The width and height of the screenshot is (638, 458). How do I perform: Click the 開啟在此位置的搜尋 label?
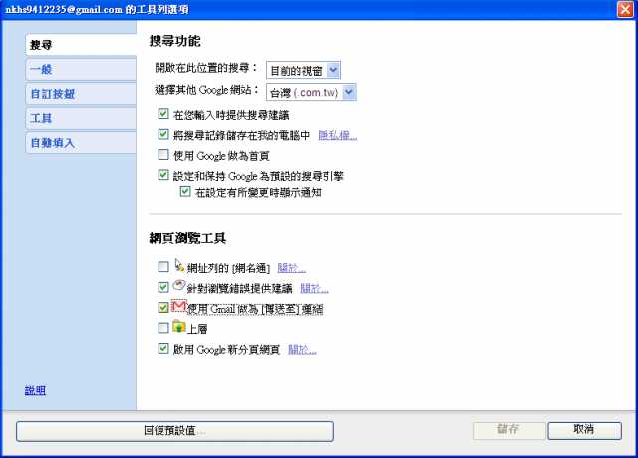tap(206, 68)
